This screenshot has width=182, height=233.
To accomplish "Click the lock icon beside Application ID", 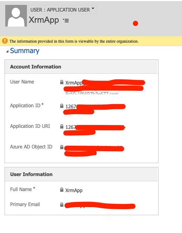I will (x=62, y=106).
